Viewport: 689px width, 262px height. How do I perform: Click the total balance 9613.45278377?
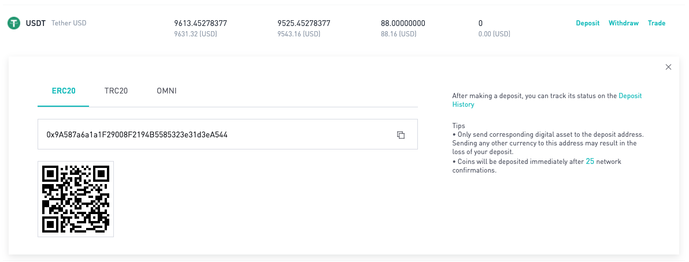201,24
